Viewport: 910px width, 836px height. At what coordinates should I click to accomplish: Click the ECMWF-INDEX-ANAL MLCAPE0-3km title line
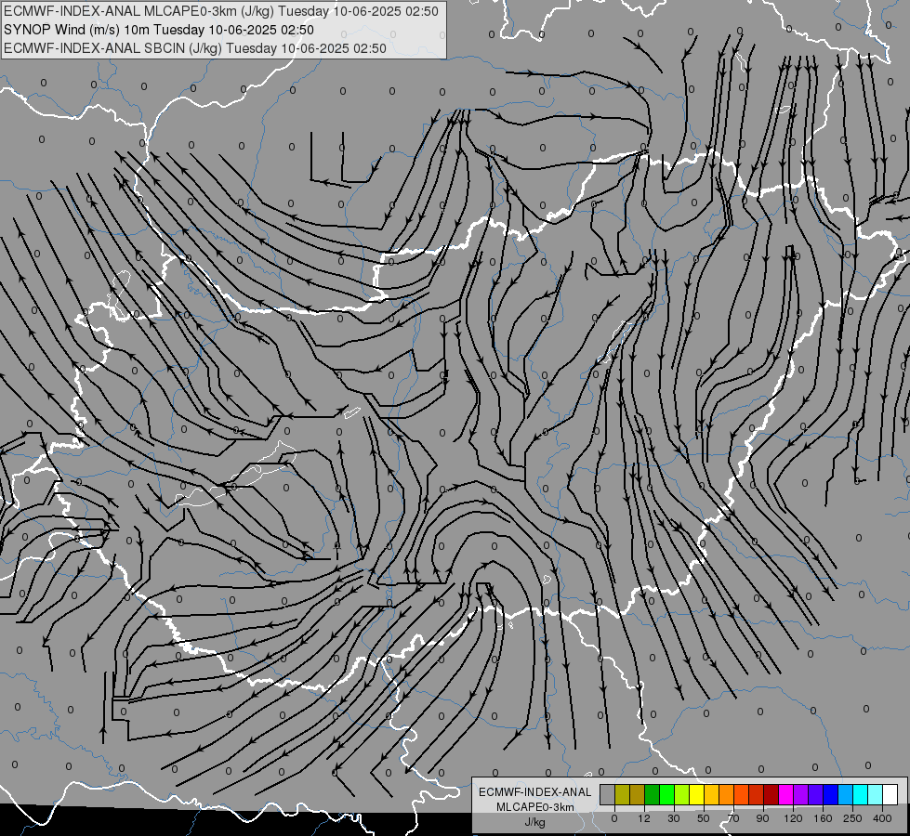click(221, 11)
